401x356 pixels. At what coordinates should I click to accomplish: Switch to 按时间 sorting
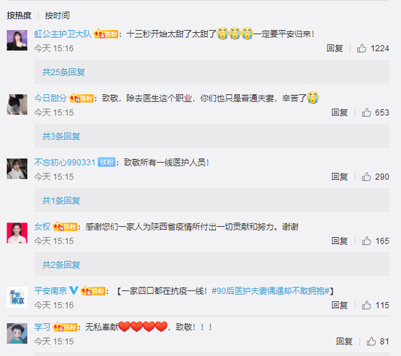[x=58, y=15]
